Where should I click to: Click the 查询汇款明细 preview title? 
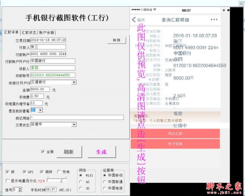[175, 20]
